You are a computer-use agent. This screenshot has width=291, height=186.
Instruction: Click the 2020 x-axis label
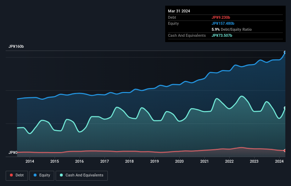(179, 161)
